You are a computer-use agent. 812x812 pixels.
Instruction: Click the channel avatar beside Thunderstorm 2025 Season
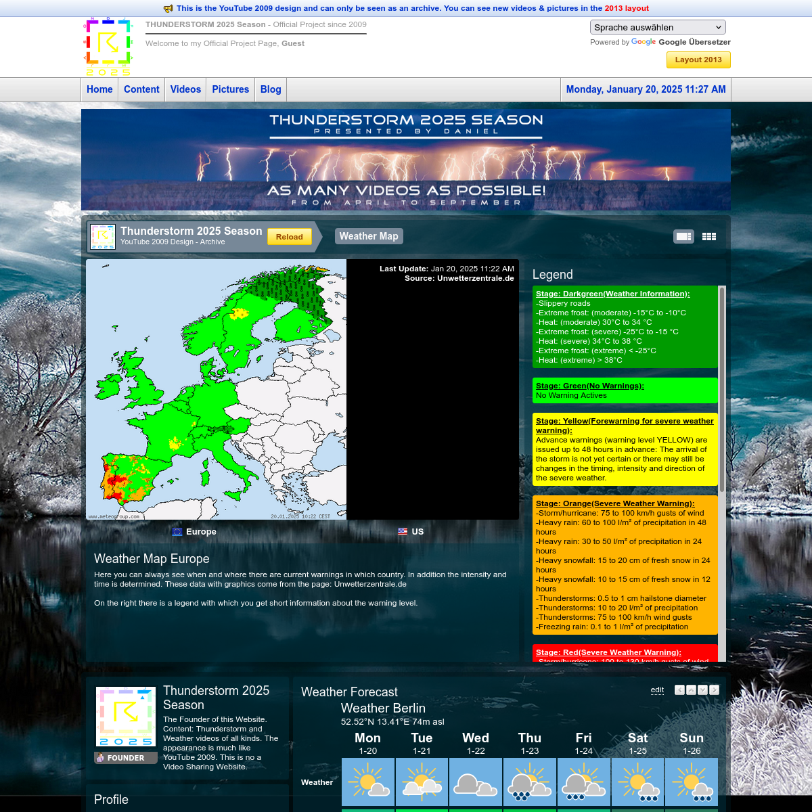pos(103,237)
